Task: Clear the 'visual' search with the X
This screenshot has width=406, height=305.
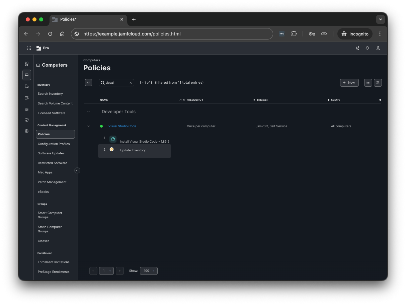Action: point(131,83)
